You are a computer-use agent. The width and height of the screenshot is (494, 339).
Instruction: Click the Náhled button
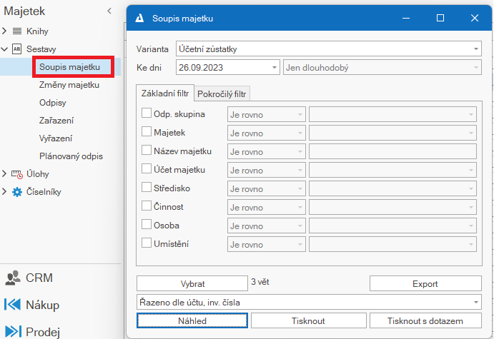coord(192,320)
